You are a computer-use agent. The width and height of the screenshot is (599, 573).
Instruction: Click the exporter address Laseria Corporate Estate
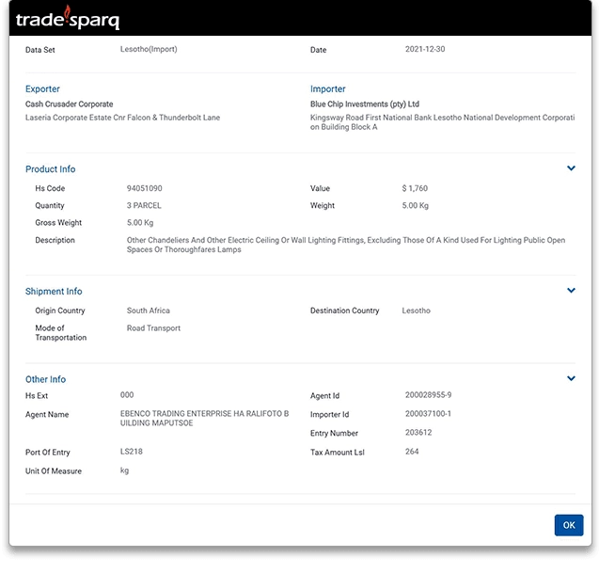click(x=122, y=118)
